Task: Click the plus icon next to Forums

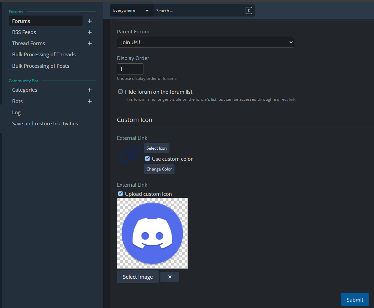Action: click(90, 21)
